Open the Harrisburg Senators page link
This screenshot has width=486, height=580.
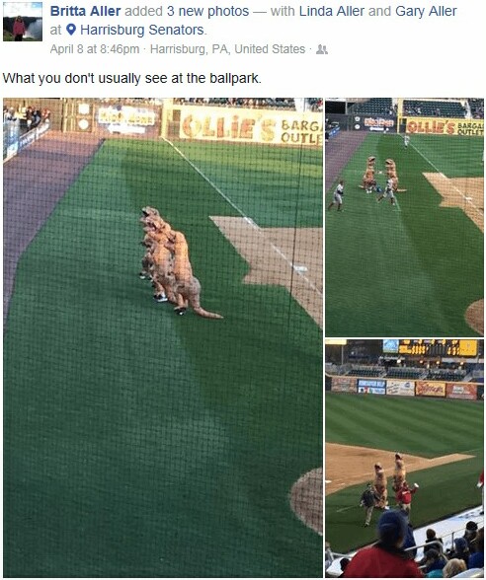pyautogui.click(x=142, y=30)
